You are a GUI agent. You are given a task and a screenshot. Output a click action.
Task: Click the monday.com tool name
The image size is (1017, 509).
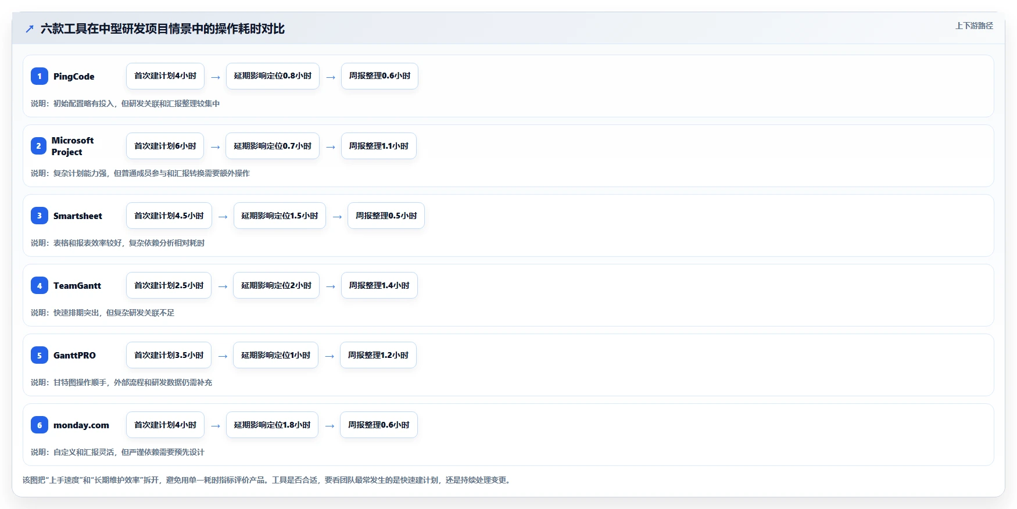(81, 425)
